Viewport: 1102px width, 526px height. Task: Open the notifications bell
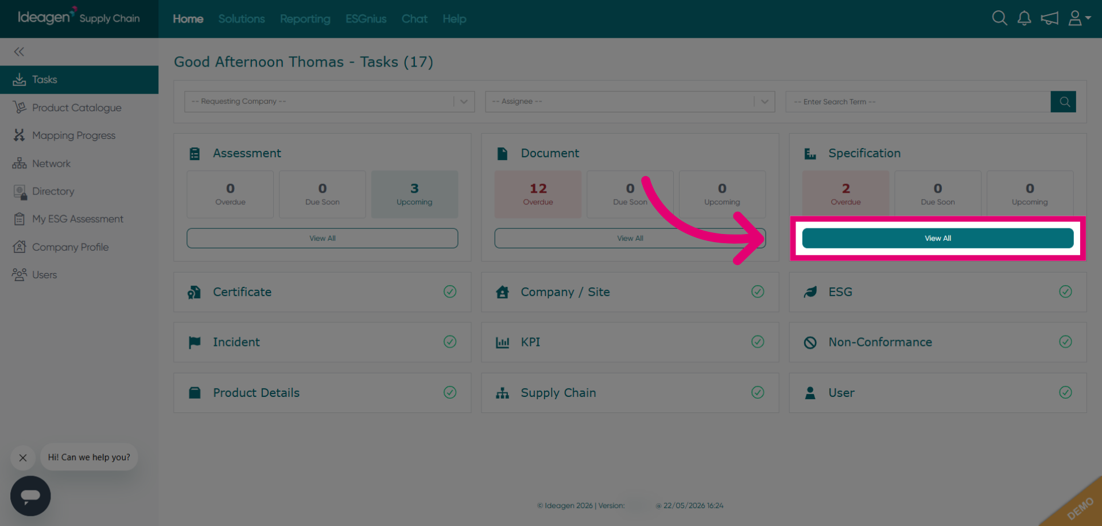click(x=1025, y=18)
